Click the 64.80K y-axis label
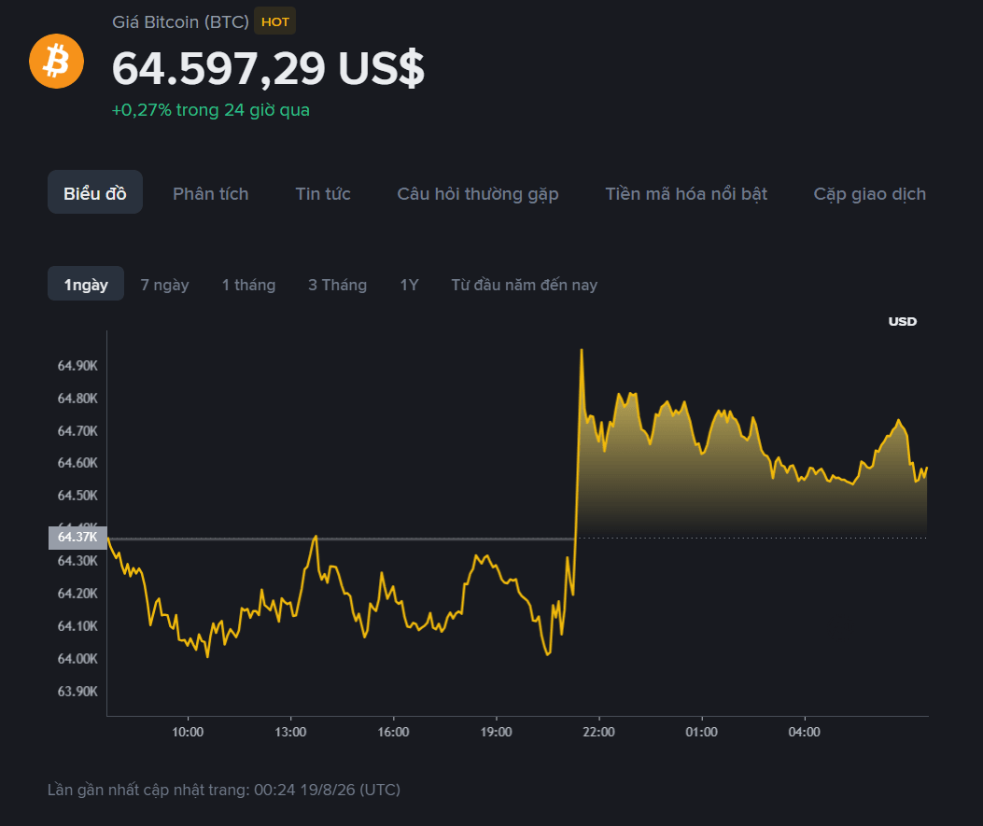 [x=77, y=398]
